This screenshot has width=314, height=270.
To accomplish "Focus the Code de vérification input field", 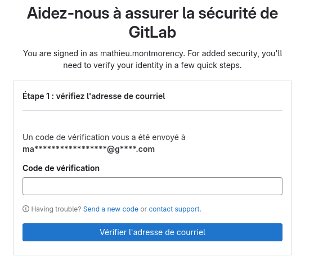I will 152,186.
